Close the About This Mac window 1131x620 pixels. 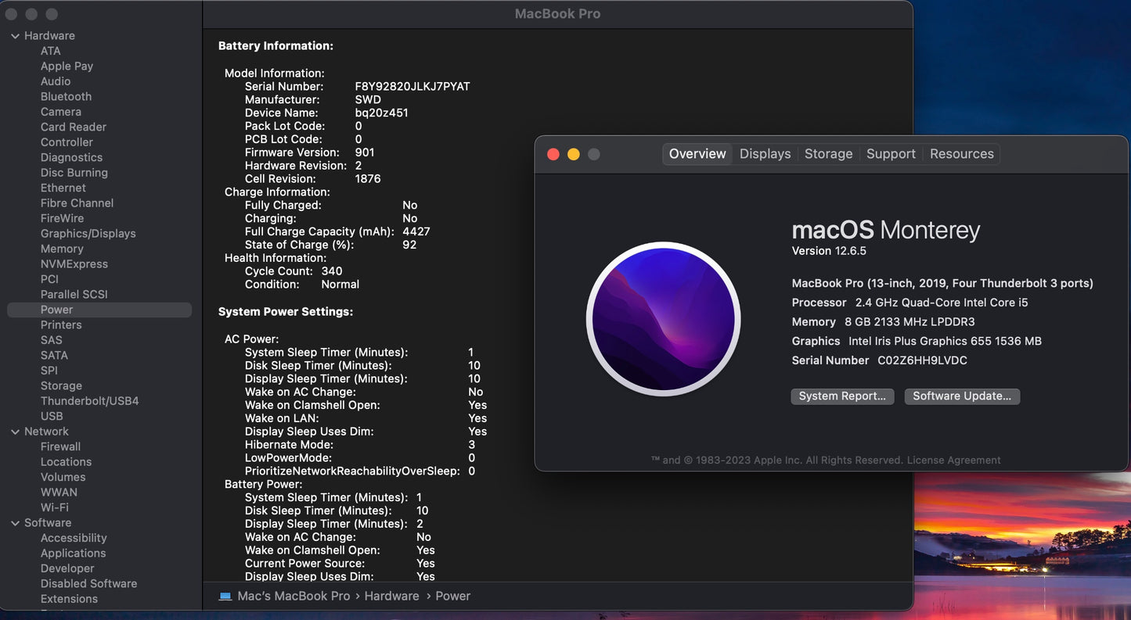click(553, 154)
